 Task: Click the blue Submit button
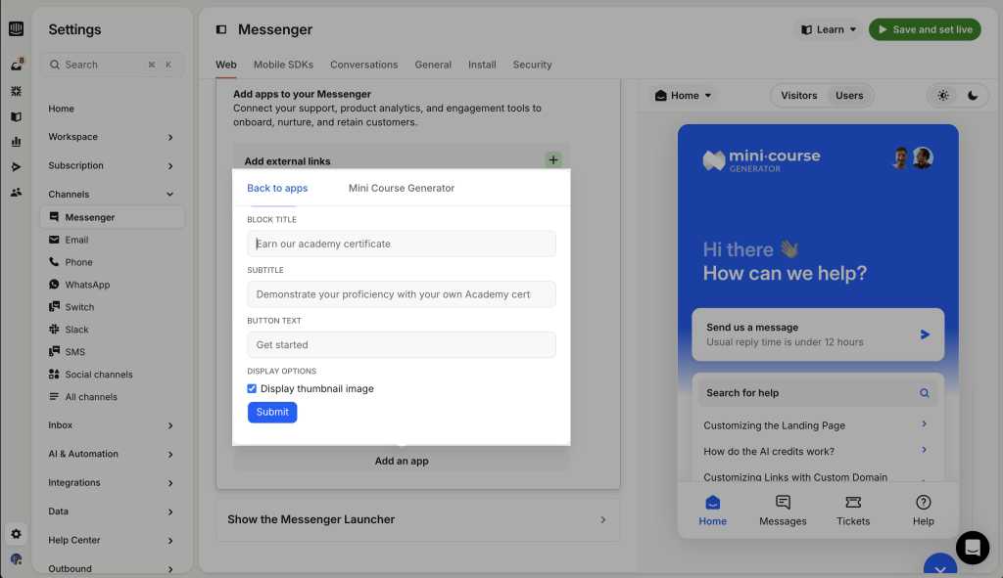point(272,412)
